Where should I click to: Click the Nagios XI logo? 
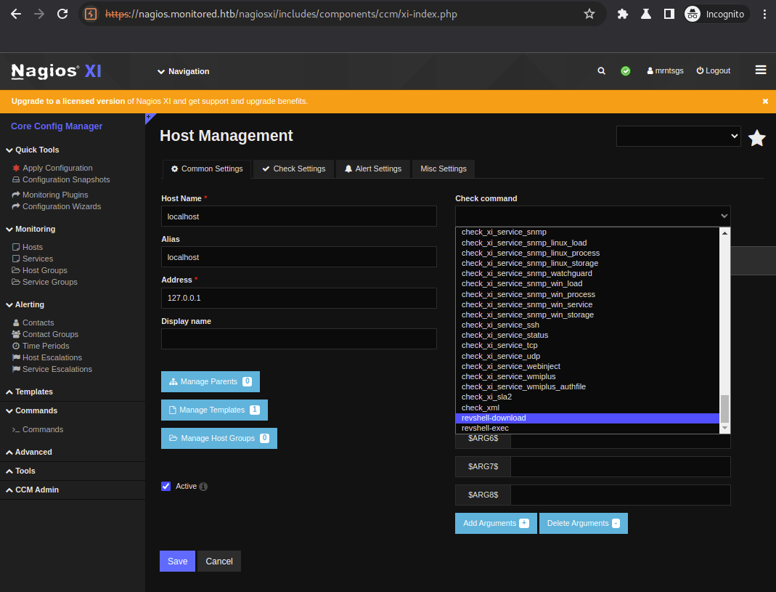(x=54, y=70)
